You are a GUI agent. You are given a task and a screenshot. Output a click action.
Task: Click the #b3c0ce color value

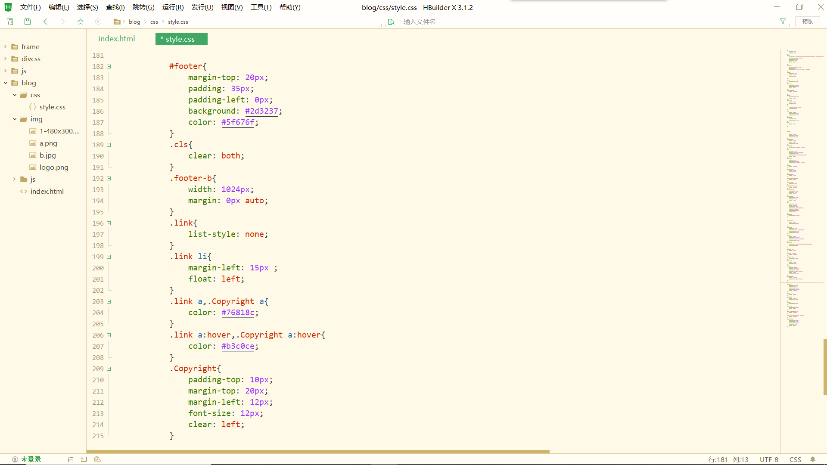(238, 346)
